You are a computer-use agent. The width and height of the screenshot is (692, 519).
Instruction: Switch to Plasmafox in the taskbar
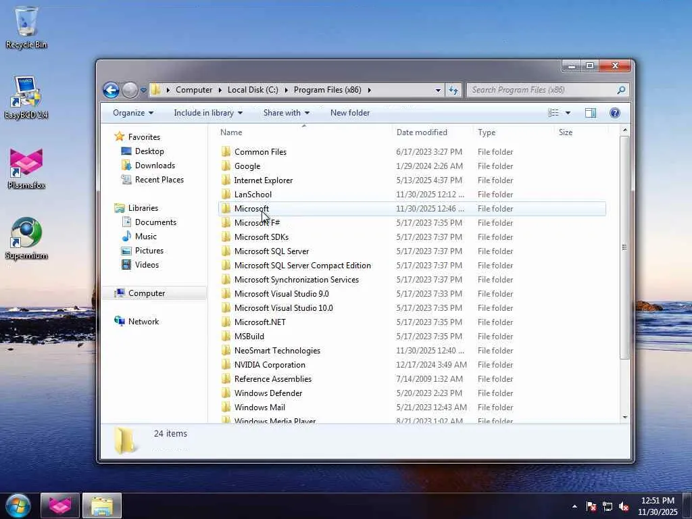[60, 505]
